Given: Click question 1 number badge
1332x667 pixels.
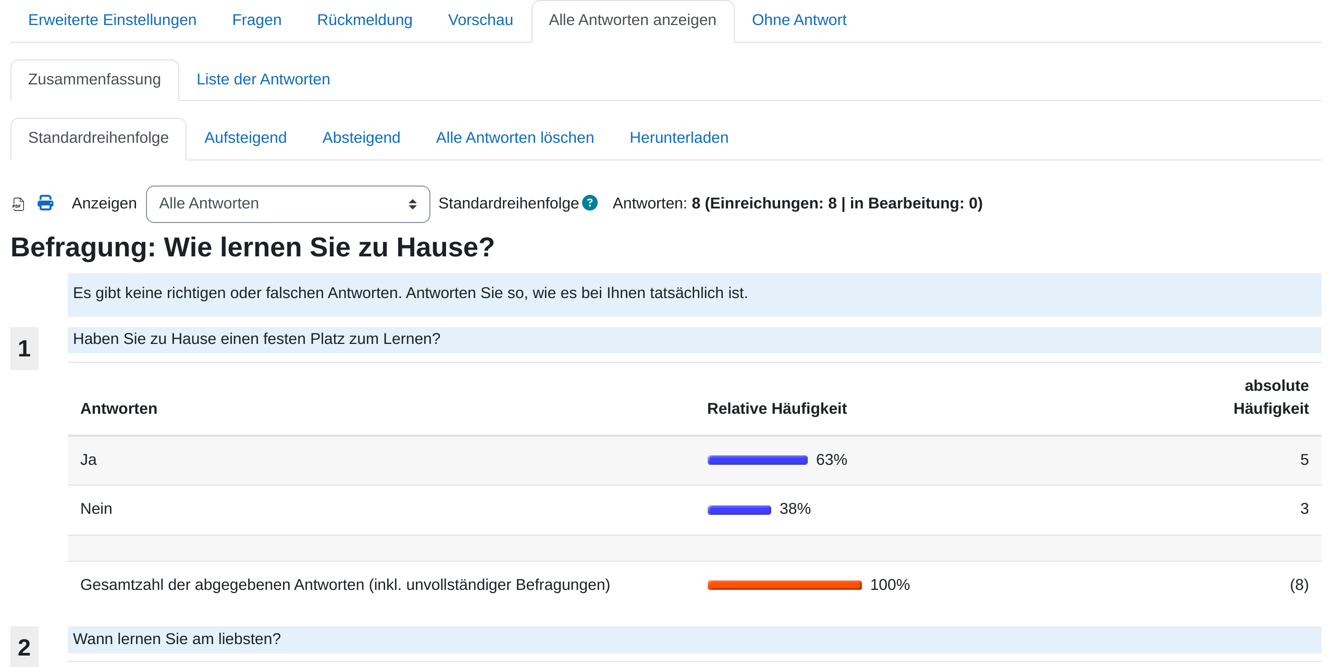Looking at the screenshot, I should [x=24, y=349].
